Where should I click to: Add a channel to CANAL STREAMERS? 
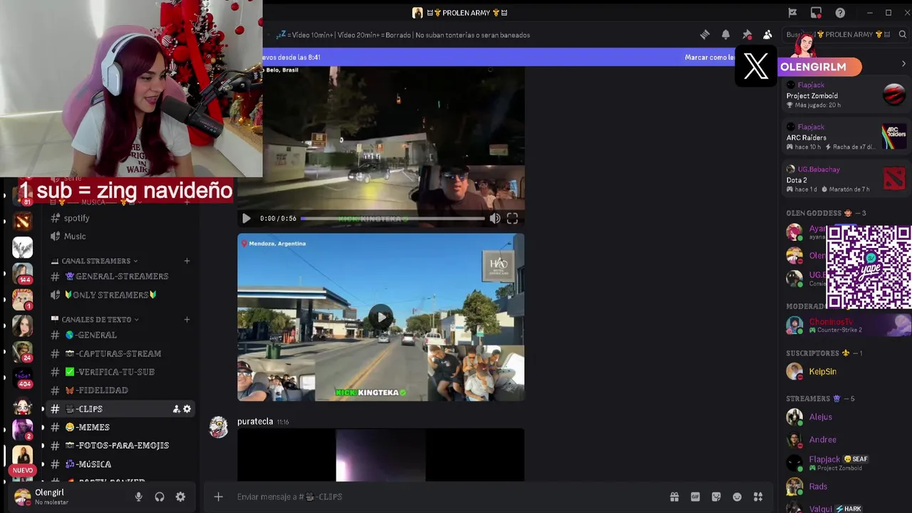(187, 261)
